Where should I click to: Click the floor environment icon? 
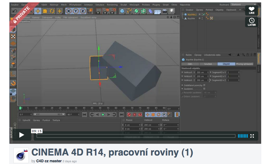[157, 11]
